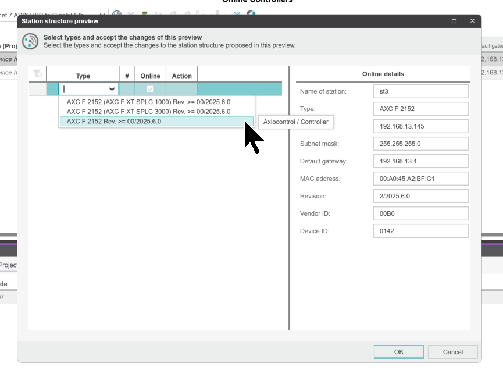Click the MAC address field
503x378 pixels.
pos(420,179)
